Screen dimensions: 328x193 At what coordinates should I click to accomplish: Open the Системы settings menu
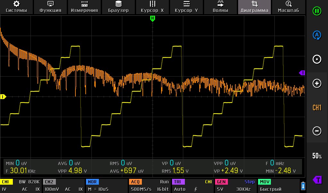tap(16, 7)
